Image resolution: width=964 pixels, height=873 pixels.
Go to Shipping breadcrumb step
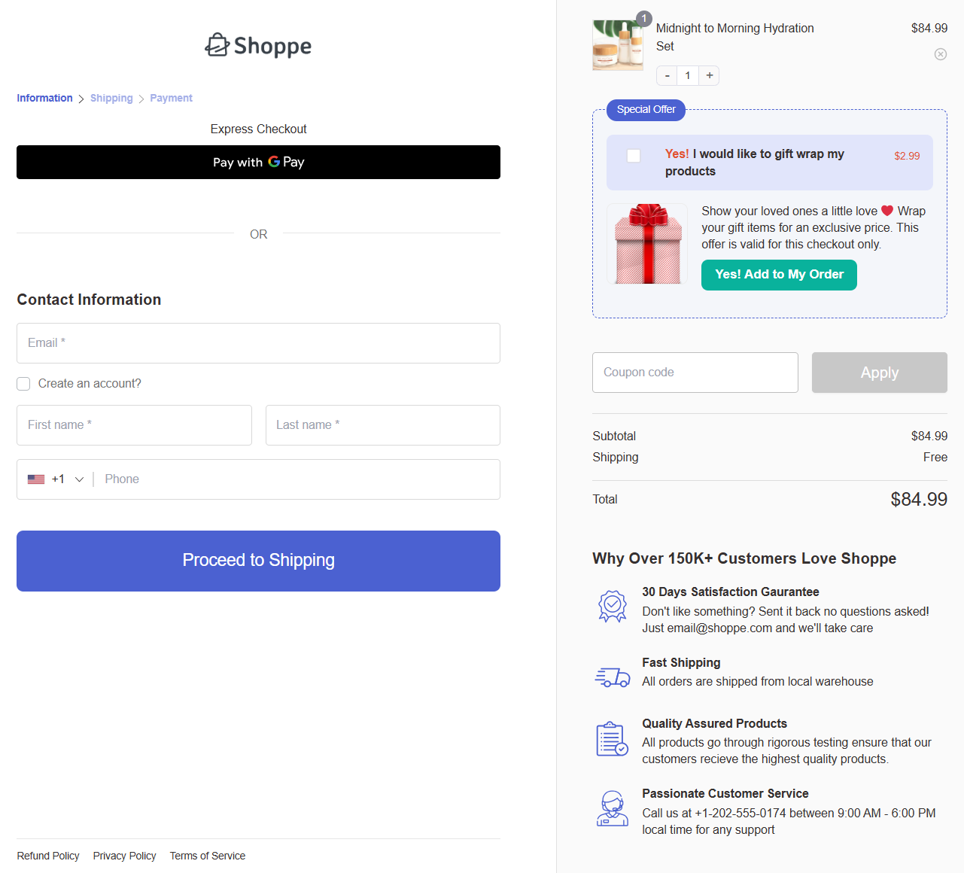coord(111,98)
